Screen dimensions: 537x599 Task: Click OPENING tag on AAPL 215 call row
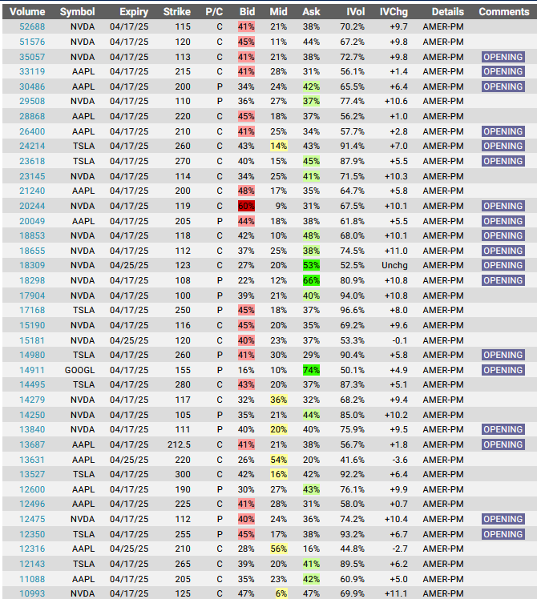503,71
